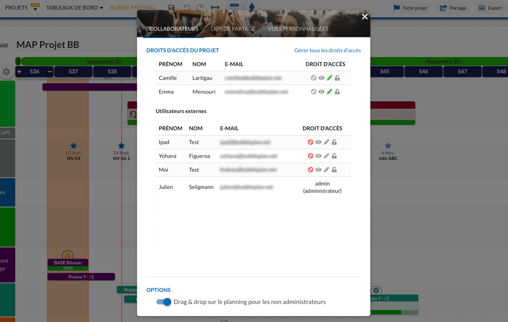Click admin (administrateur) text for Julien
The image size is (508, 322).
pos(322,187)
